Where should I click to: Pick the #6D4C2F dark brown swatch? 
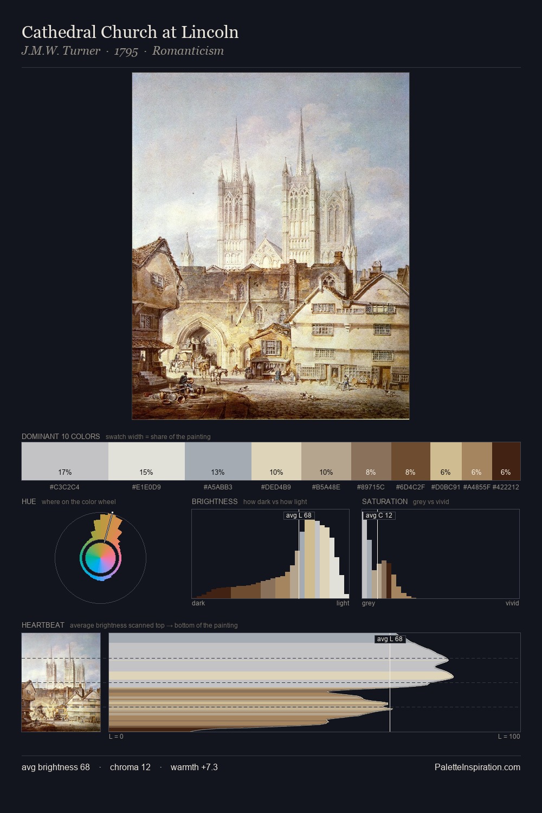tap(411, 461)
